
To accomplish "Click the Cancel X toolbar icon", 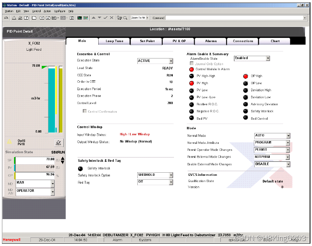I will coord(112,18).
